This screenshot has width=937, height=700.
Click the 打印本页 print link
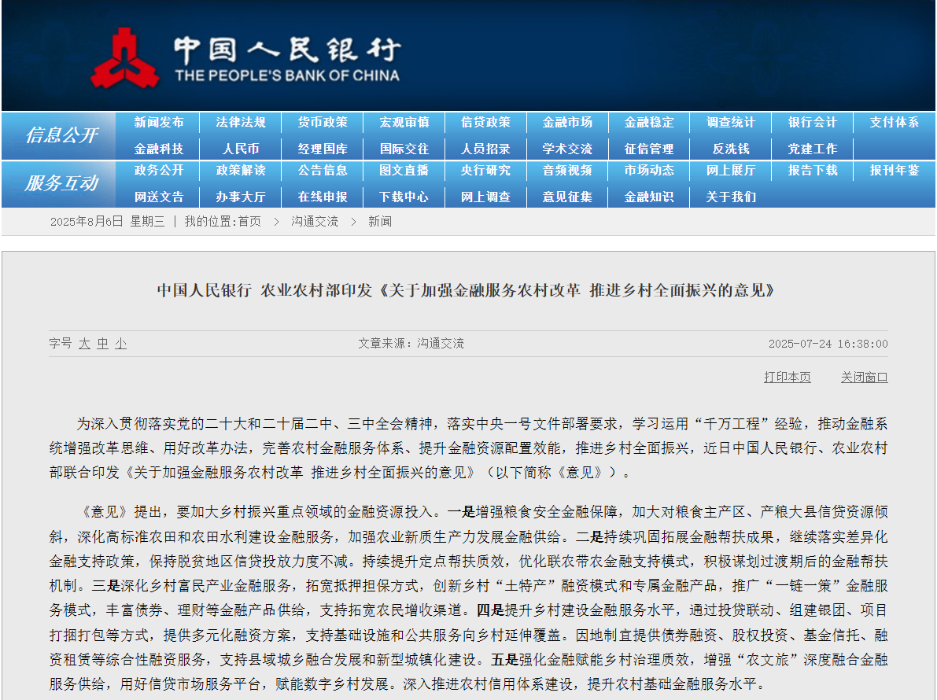tap(787, 377)
